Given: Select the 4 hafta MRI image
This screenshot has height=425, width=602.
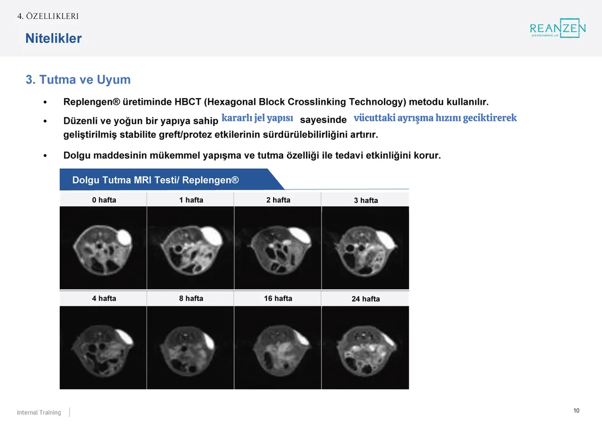Looking at the screenshot, I should 103,347.
